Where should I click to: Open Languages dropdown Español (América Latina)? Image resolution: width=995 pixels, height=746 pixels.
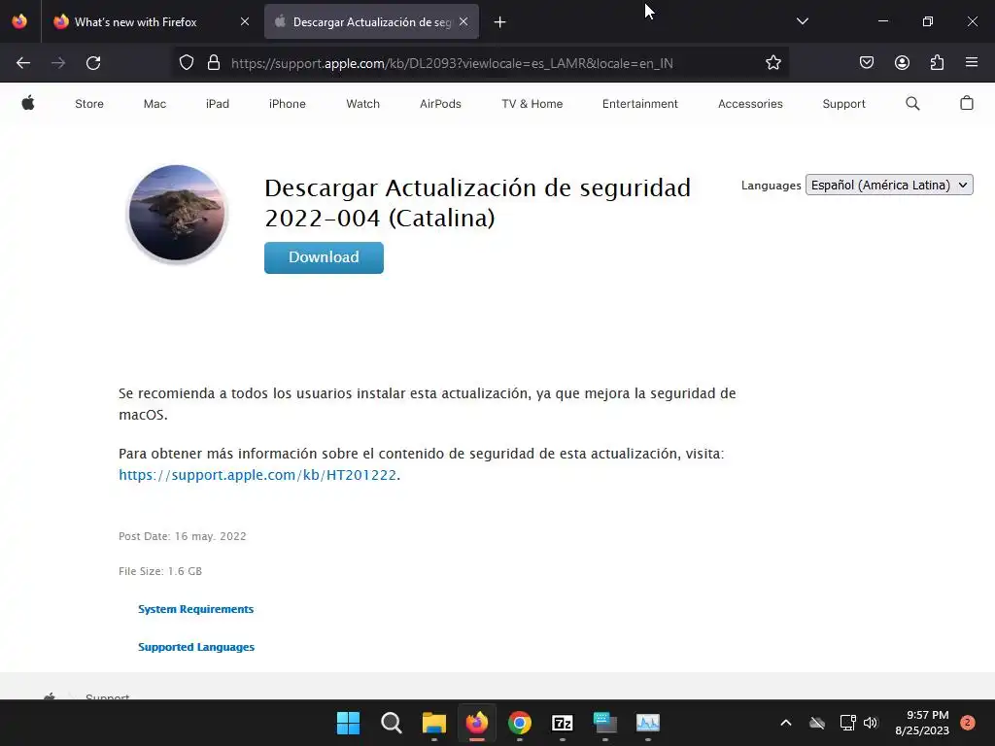[889, 185]
